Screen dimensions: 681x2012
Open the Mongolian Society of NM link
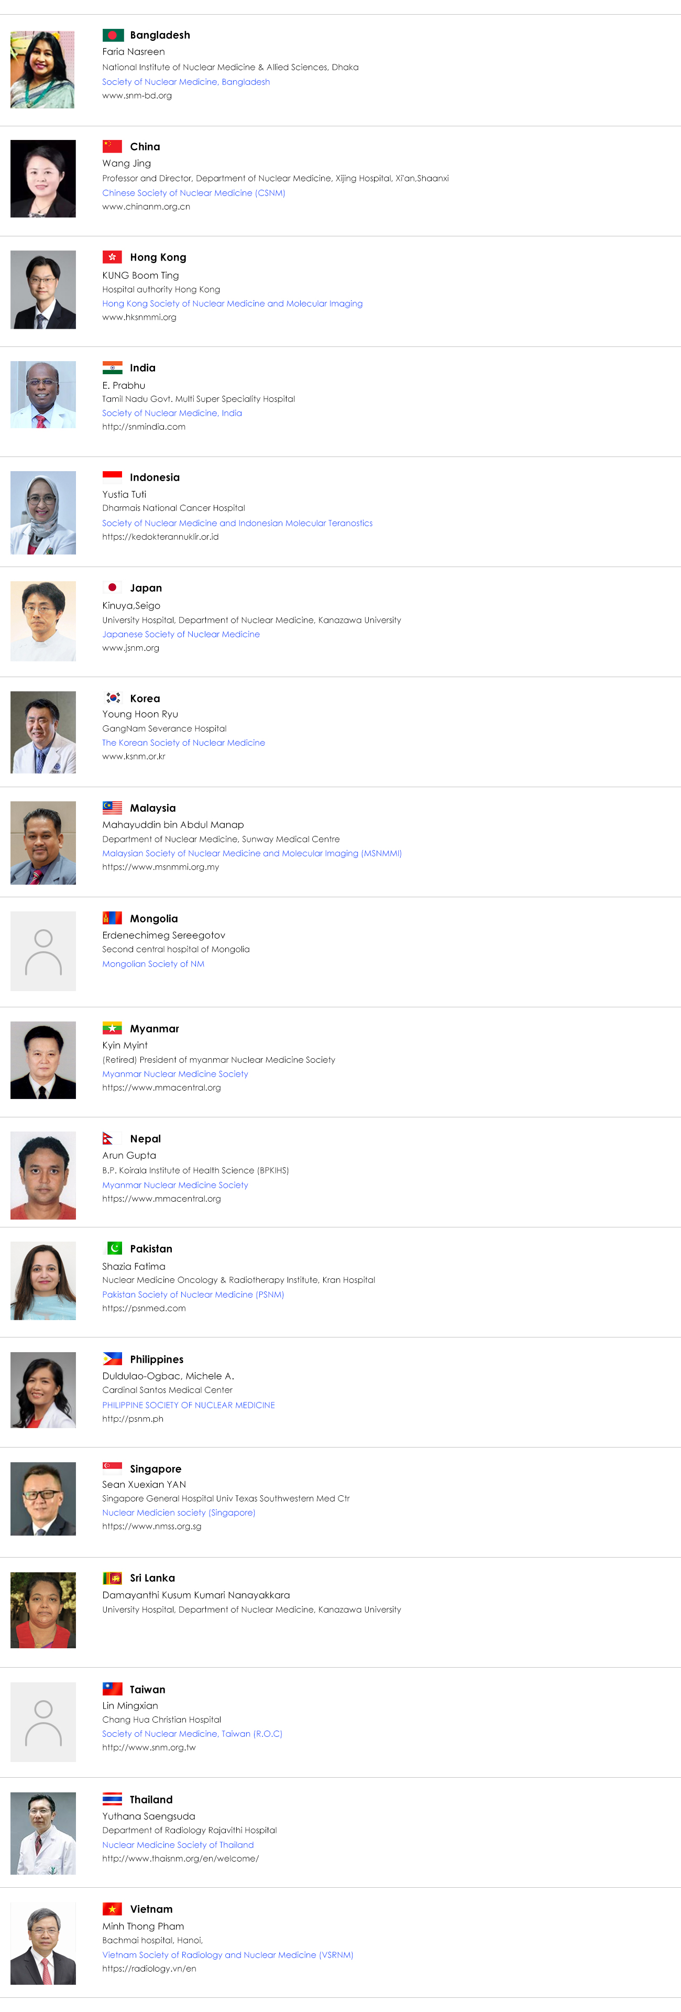pyautogui.click(x=153, y=964)
